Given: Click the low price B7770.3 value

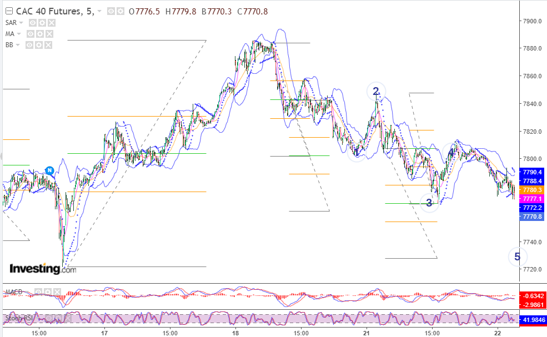Looking at the screenshot, I should pos(216,12).
